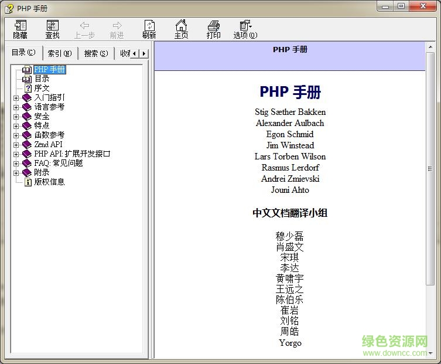Screen dimensions: 441x364
Task: Click the purple book icon beside Zend API
Action: (x=27, y=144)
